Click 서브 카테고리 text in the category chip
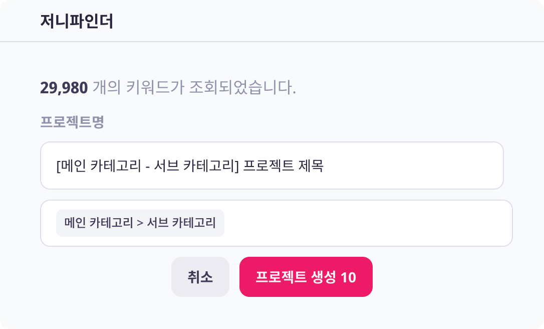The height and width of the screenshot is (329, 544). tap(181, 223)
